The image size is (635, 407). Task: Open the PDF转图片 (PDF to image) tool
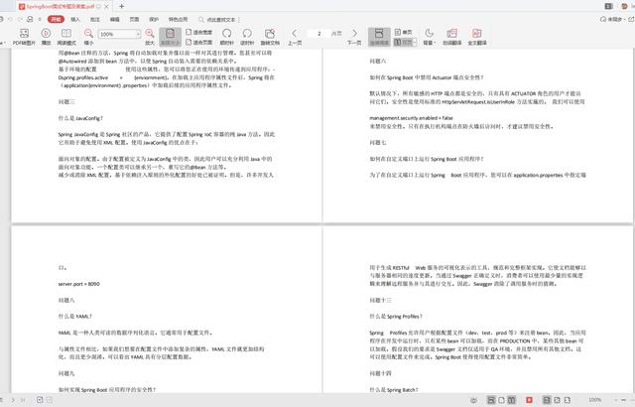pos(24,37)
